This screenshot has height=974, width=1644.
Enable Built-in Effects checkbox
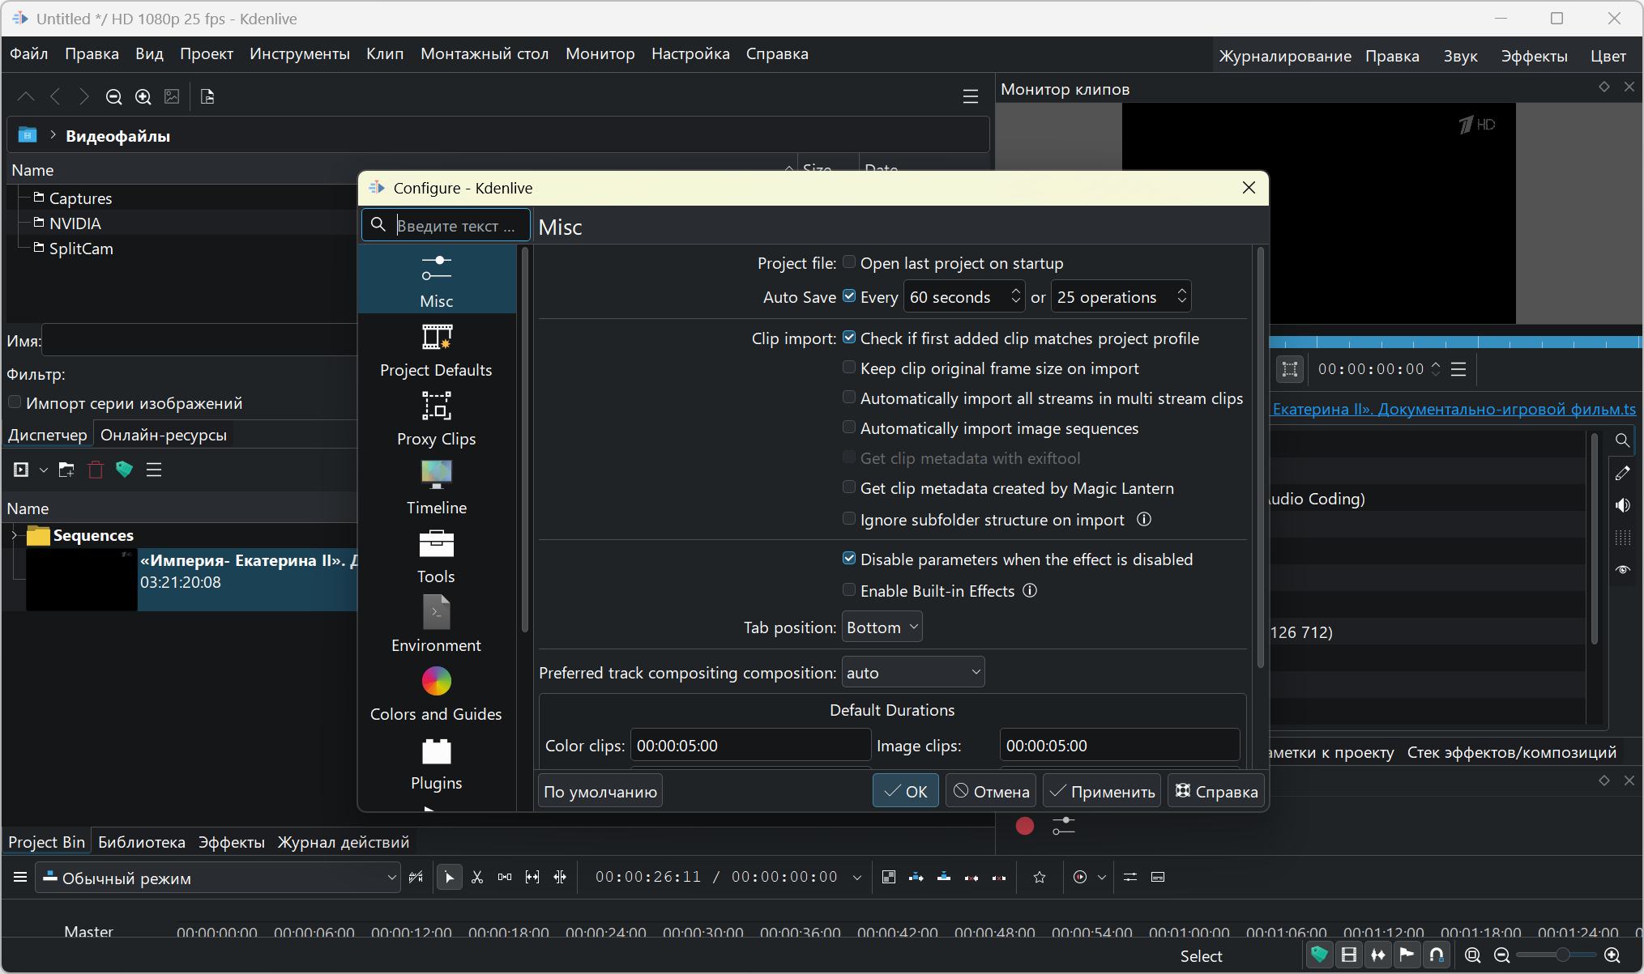(x=849, y=590)
